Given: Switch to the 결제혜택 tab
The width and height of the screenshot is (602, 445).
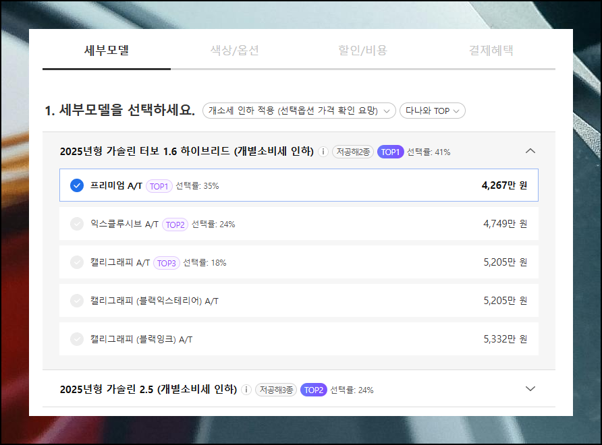Looking at the screenshot, I should coord(491,51).
